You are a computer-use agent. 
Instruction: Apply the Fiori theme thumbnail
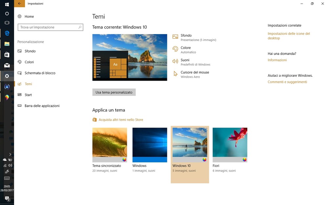click(230, 145)
